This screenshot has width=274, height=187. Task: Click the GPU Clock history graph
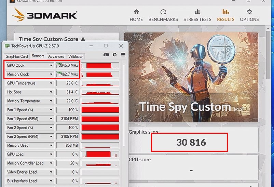click(x=100, y=65)
